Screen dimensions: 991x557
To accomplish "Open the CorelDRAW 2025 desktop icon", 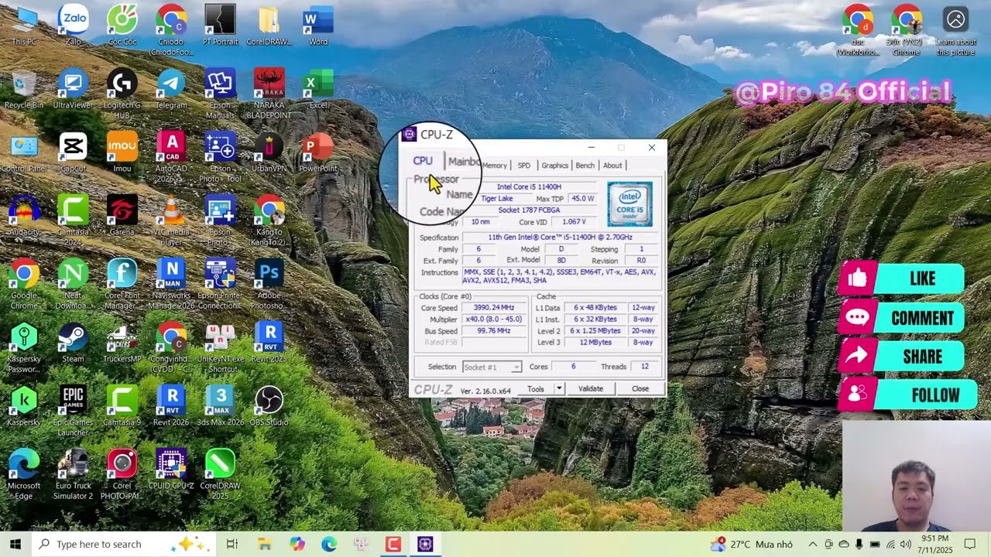I will [x=220, y=475].
